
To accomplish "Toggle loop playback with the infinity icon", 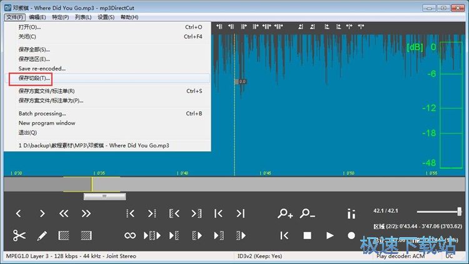I will tap(130, 236).
